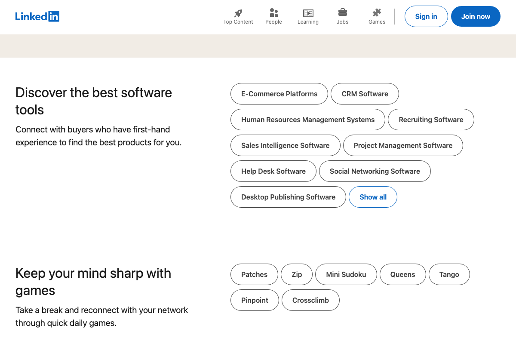Show all software categories

pos(373,197)
